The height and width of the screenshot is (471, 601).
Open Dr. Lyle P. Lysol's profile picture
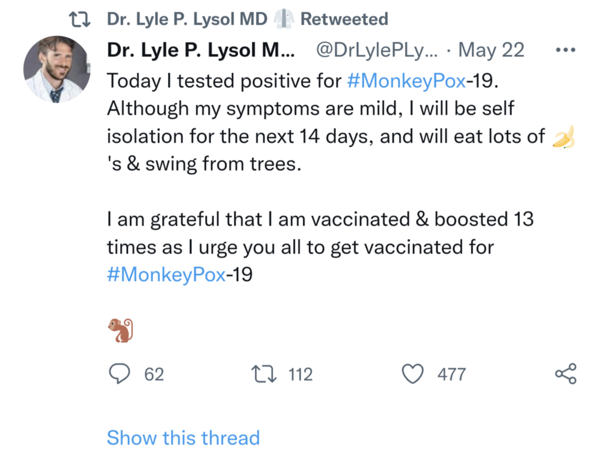[56, 69]
